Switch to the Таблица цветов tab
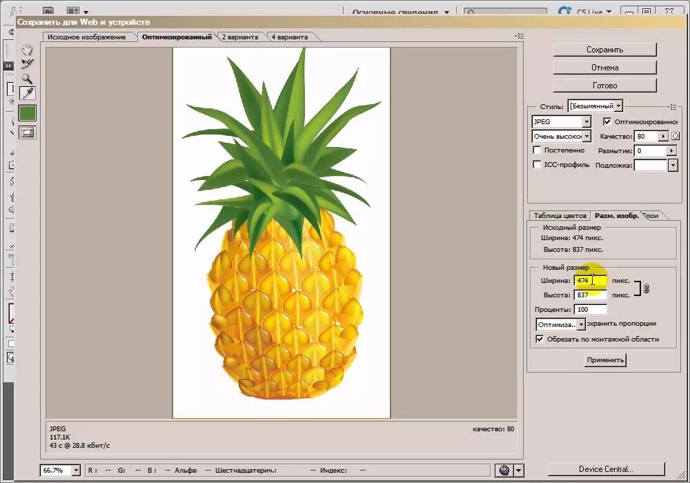 [560, 215]
